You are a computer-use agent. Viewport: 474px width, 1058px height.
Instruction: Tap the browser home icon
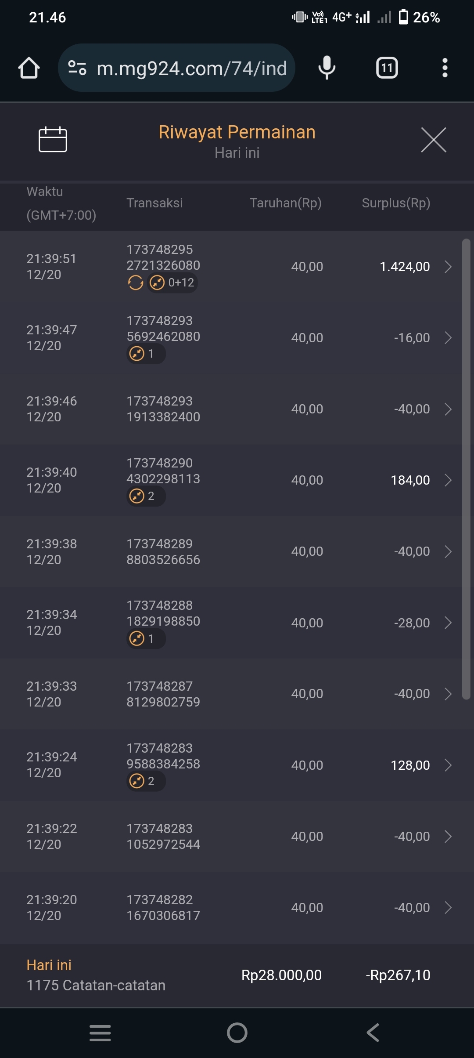[29, 68]
